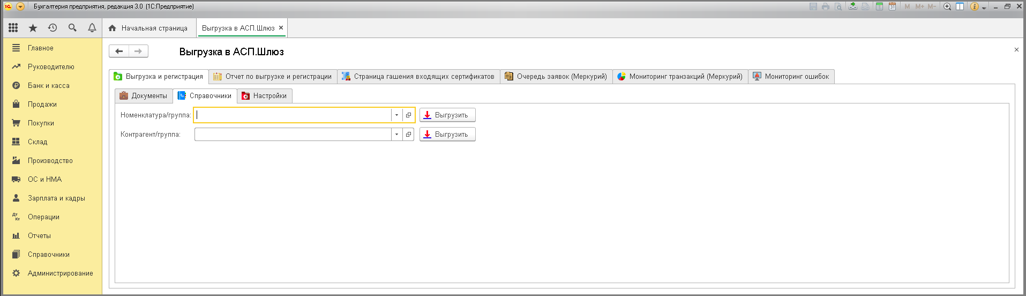1026x296 pixels.
Task: Click the print icon in title bar
Action: pos(826,6)
